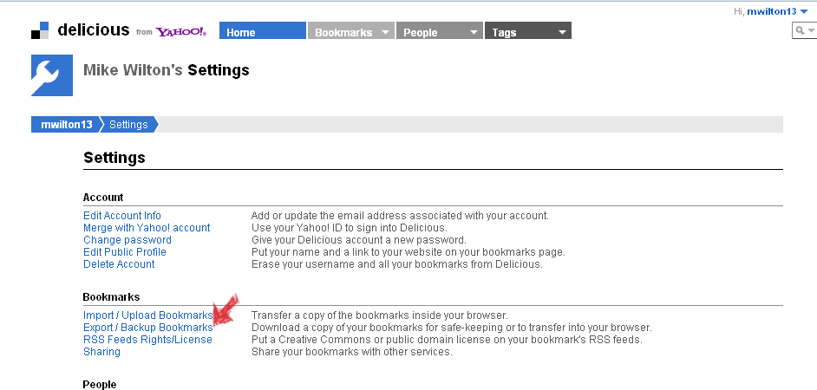Click 'Erase your username and all your bookmarks' text
Screen dimensions: 817x390
397,264
